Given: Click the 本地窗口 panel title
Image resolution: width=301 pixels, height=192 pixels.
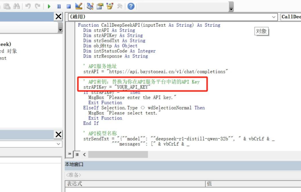Looking at the screenshot, I should pyautogui.click(x=74, y=164).
